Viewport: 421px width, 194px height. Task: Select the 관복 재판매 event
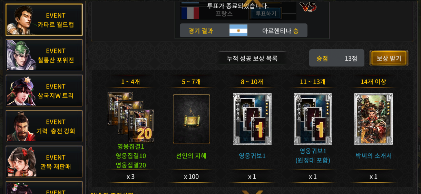[44, 162]
